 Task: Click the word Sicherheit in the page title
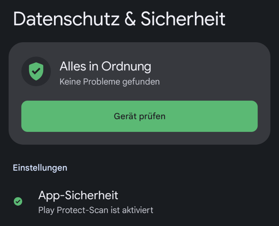(x=183, y=19)
